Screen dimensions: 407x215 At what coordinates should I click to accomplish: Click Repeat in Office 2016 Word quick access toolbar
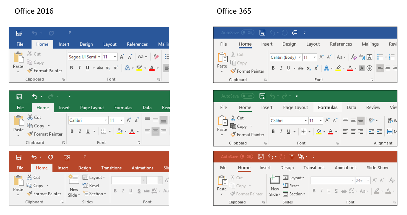pyautogui.click(x=51, y=33)
